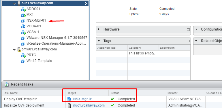
Task: Click the Win12-Template VM icon
Action: coord(23,61)
